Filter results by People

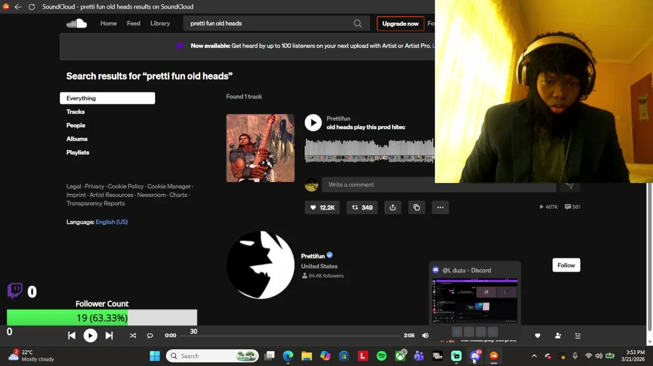pyautogui.click(x=76, y=125)
